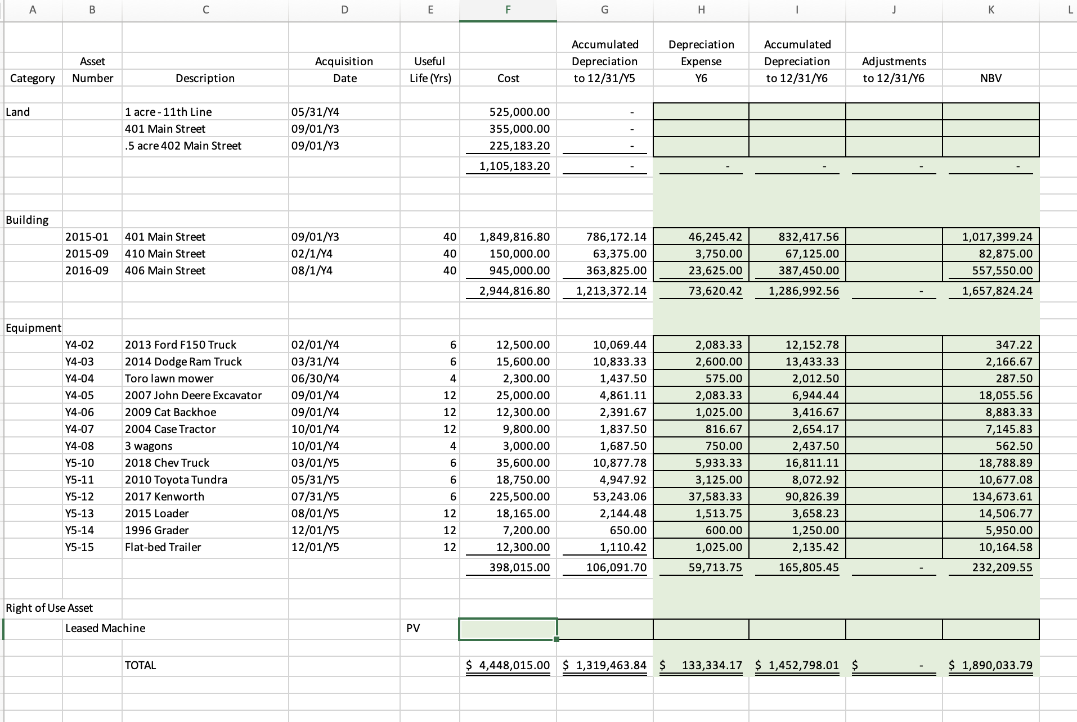Select column G header
Viewport: 1077px width, 722px height.
(x=604, y=10)
